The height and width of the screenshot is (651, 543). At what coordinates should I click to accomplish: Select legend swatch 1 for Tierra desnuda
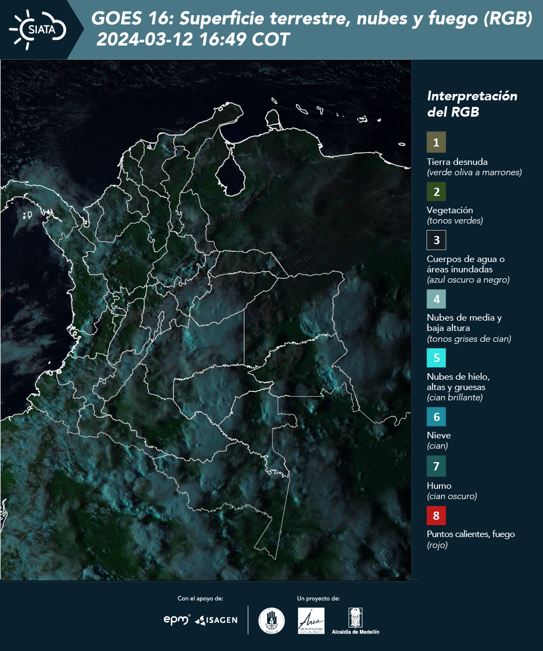[x=436, y=142]
